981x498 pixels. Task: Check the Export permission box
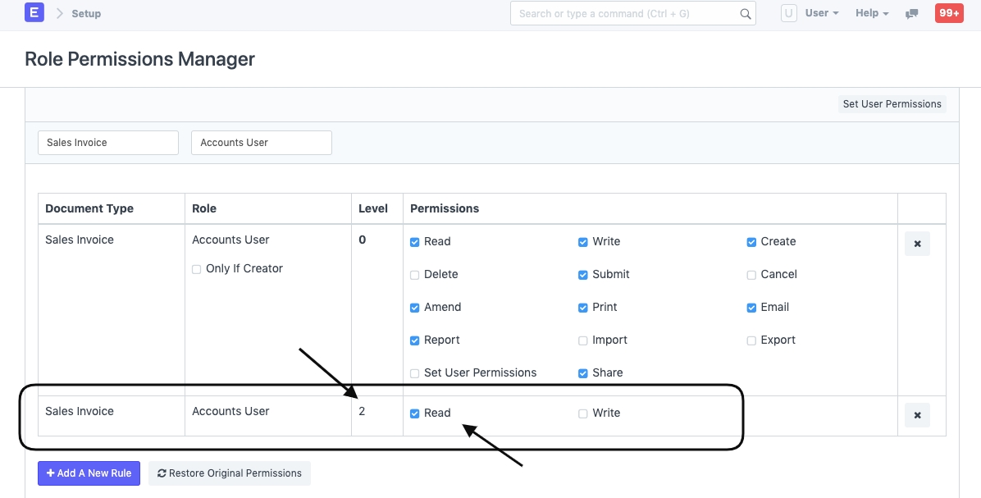[751, 340]
